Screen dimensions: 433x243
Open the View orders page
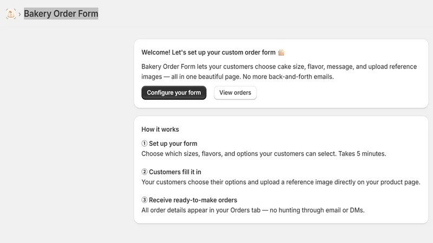pos(235,92)
